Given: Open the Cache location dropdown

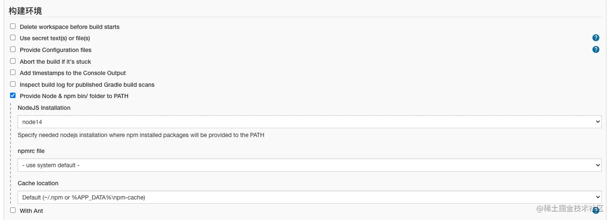Looking at the screenshot, I should [309, 197].
